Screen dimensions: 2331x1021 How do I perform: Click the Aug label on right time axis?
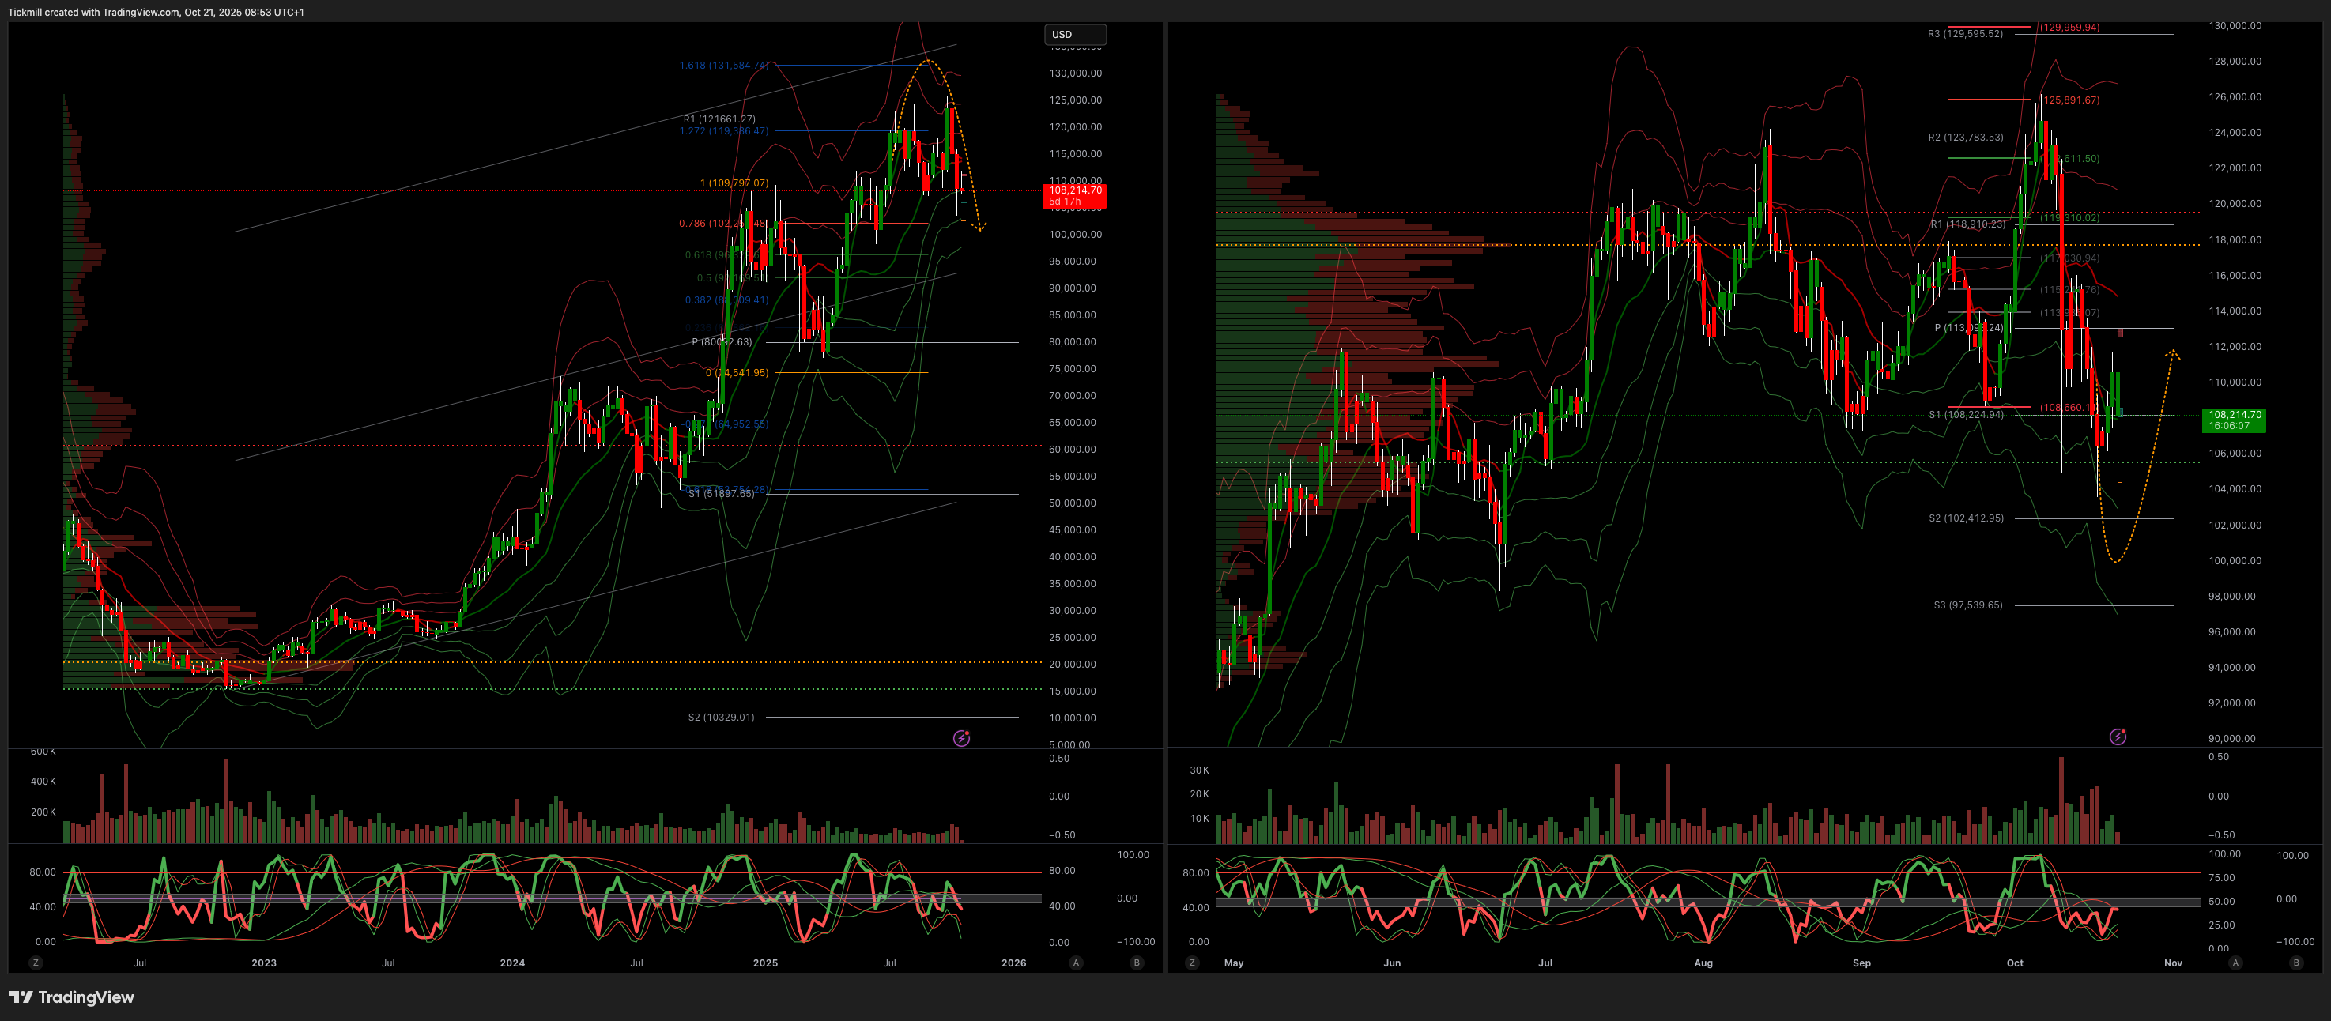pyautogui.click(x=1703, y=963)
